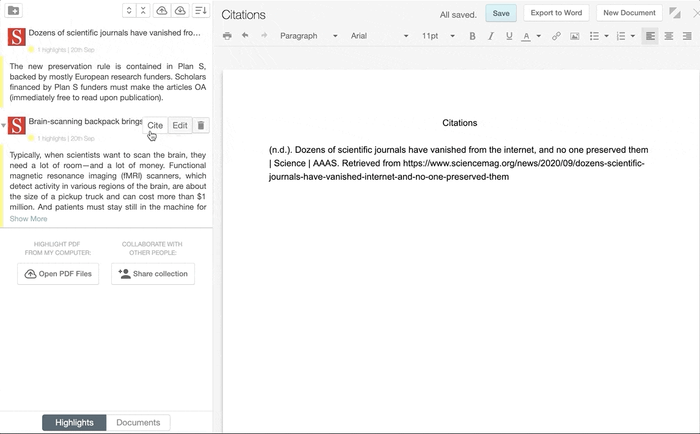Switch to the Highlights tab
This screenshot has width=700, height=434.
pyautogui.click(x=74, y=422)
